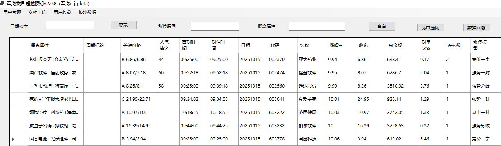Click the 优中选优 button
Viewport: 501px width, 146px height.
click(x=431, y=28)
